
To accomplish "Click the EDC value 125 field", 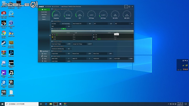I will (69, 26).
